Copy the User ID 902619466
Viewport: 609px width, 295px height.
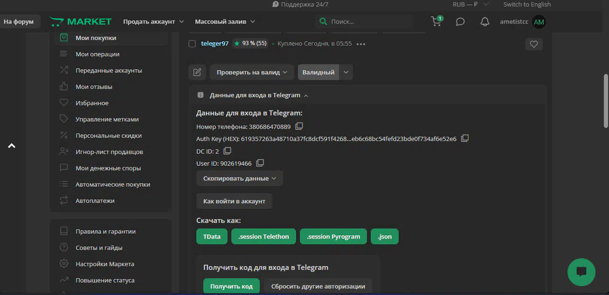[260, 163]
